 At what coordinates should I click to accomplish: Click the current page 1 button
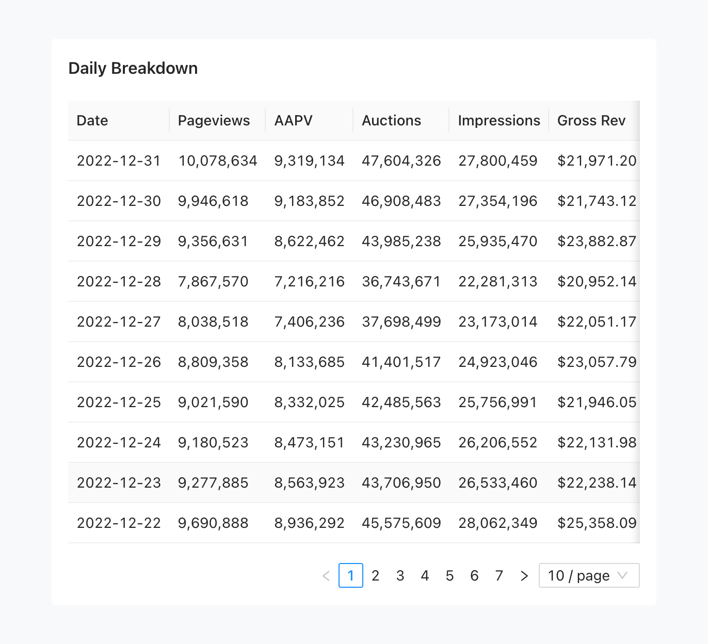point(351,575)
